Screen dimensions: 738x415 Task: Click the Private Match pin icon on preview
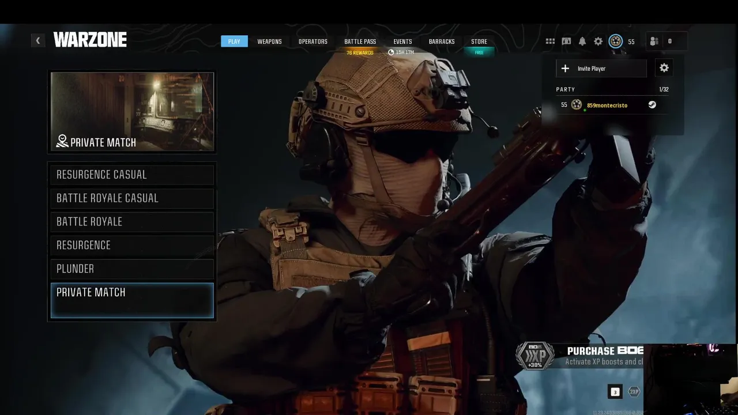point(62,141)
